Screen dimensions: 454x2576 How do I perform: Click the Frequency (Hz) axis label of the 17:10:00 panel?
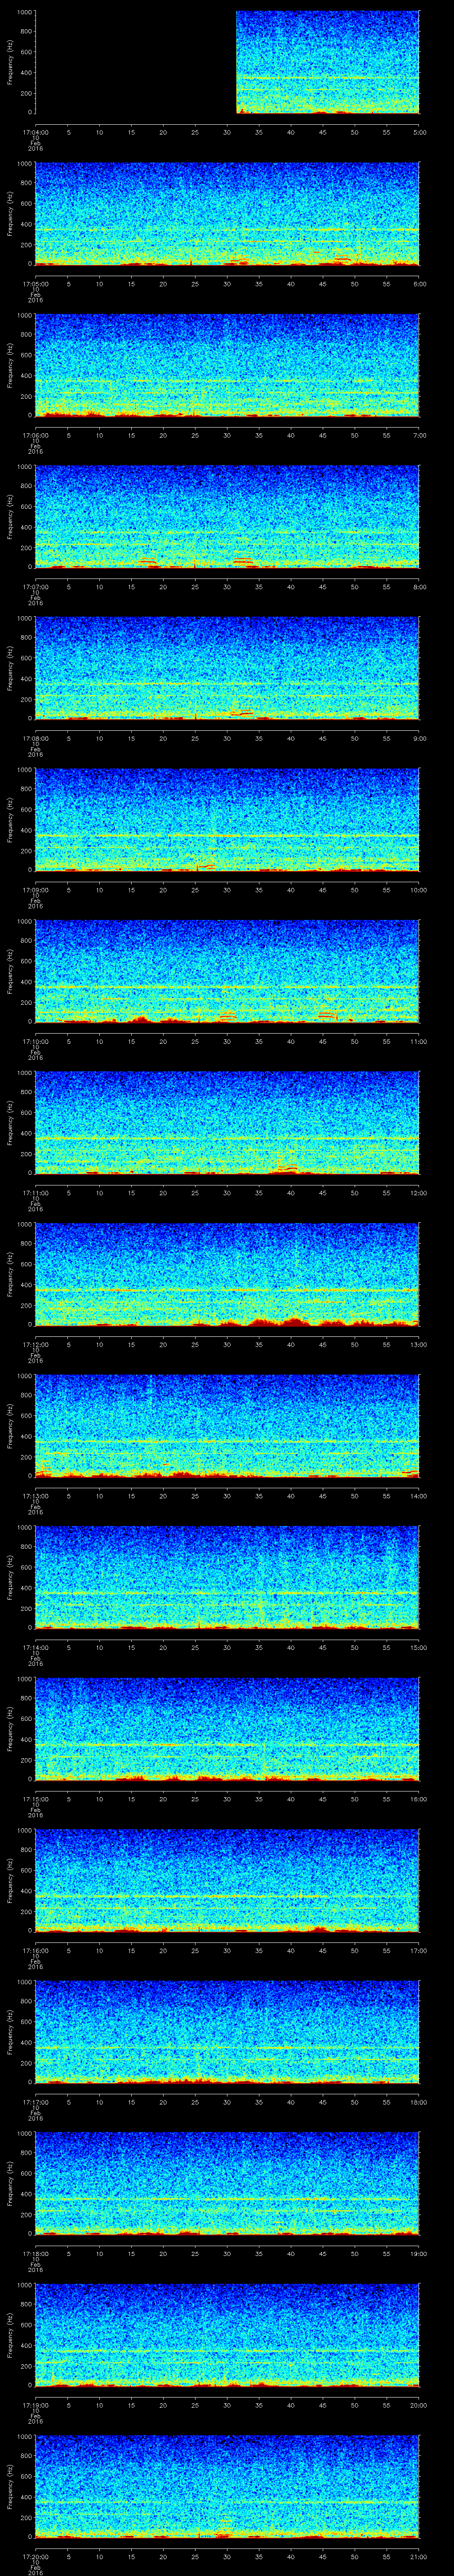(x=11, y=971)
